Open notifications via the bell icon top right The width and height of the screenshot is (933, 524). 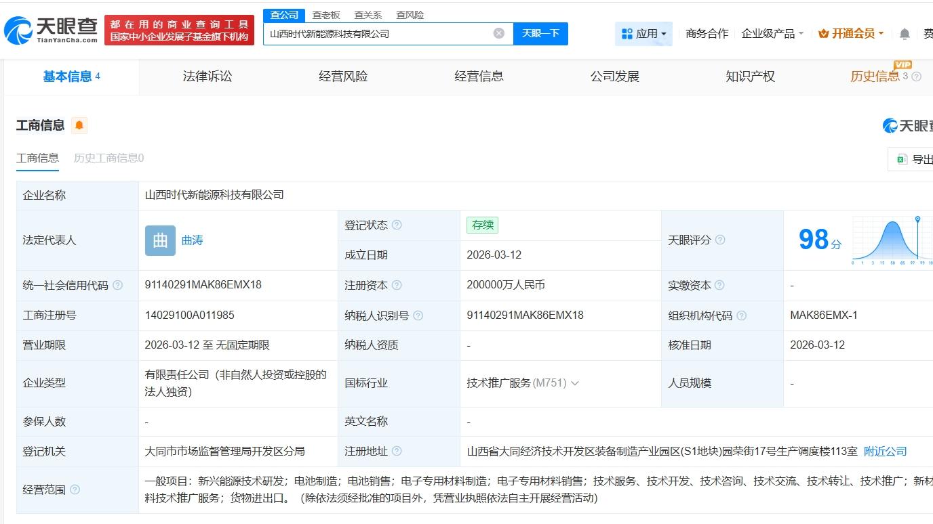(904, 32)
